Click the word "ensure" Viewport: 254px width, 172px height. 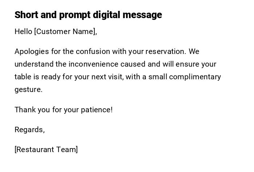[187, 64]
